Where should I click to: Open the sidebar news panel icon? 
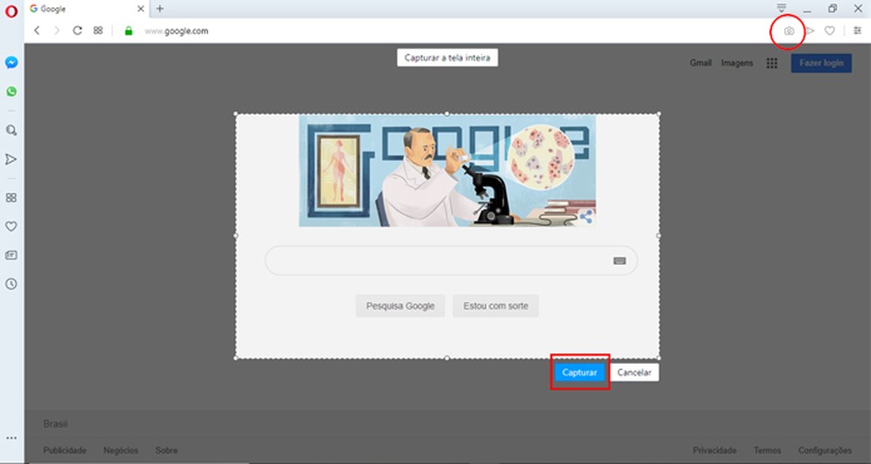(12, 255)
